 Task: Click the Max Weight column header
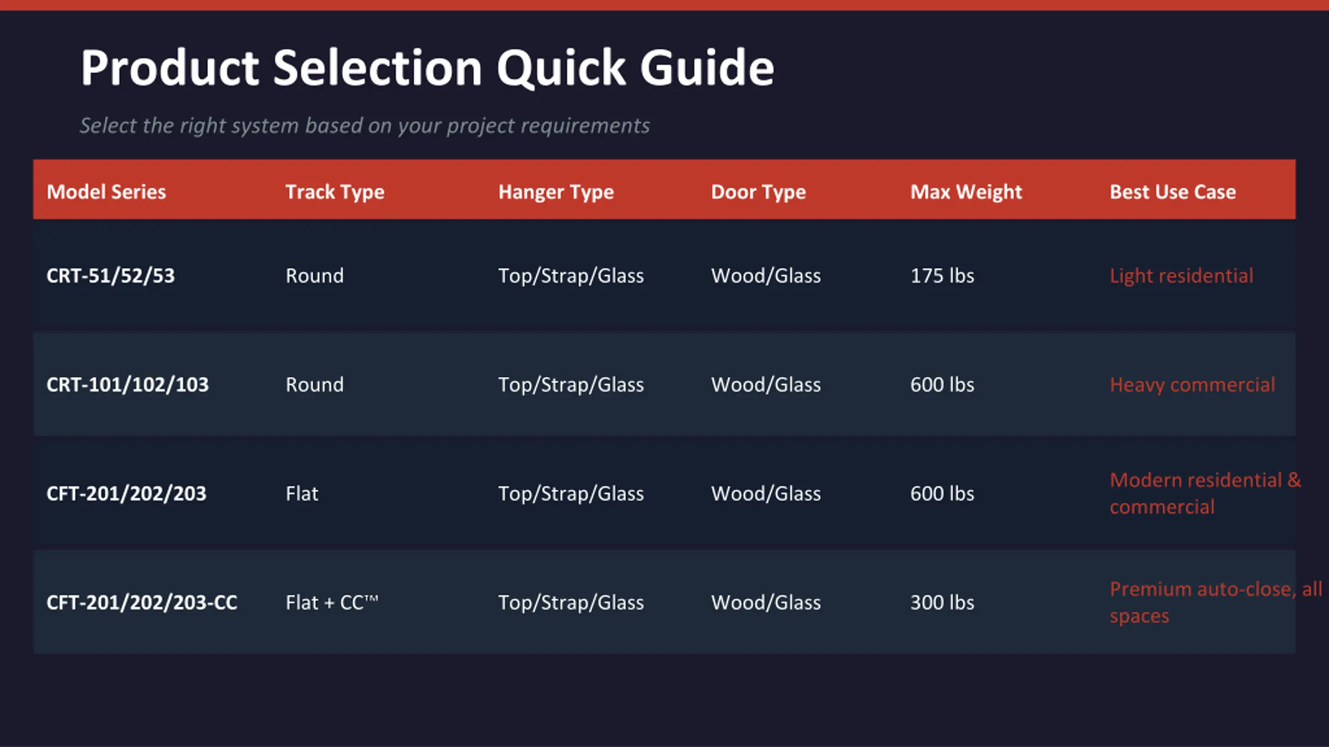click(x=966, y=192)
